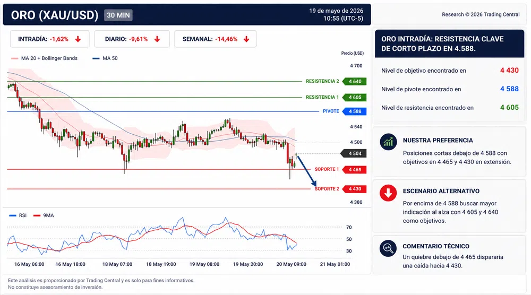
Task: Toggle the MA 50 legend entry
Action: point(105,58)
